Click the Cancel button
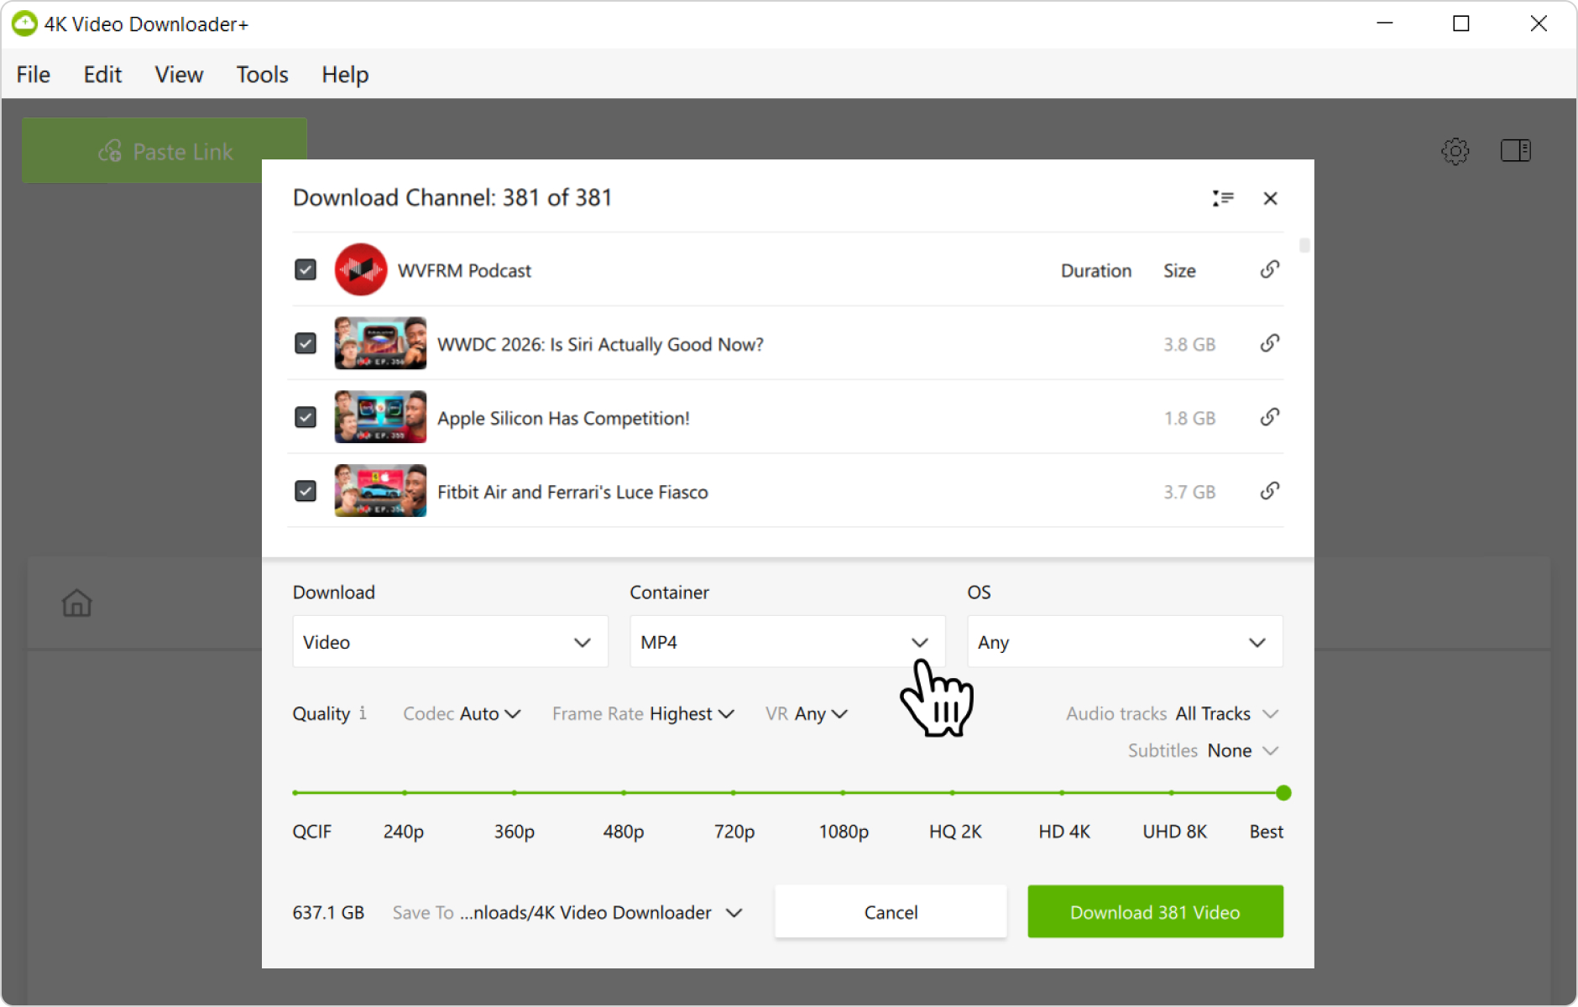 [x=891, y=911]
